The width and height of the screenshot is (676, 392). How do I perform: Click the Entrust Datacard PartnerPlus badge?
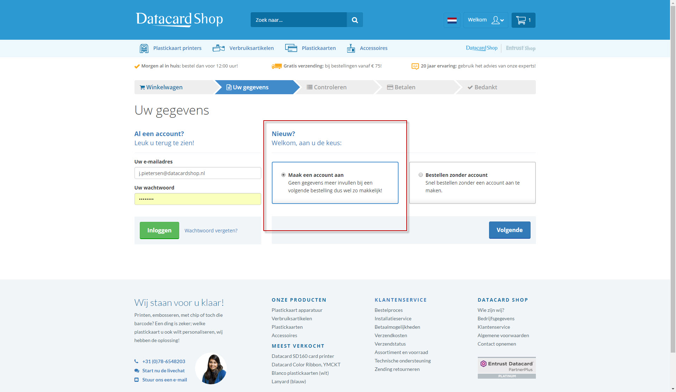tap(507, 368)
